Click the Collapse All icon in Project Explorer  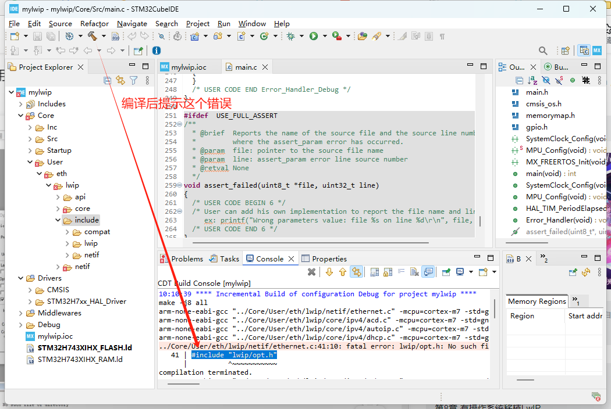tap(107, 80)
